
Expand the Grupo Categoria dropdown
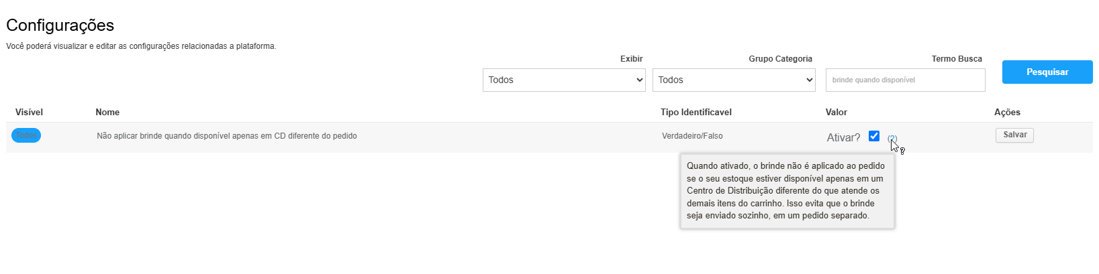tap(734, 80)
